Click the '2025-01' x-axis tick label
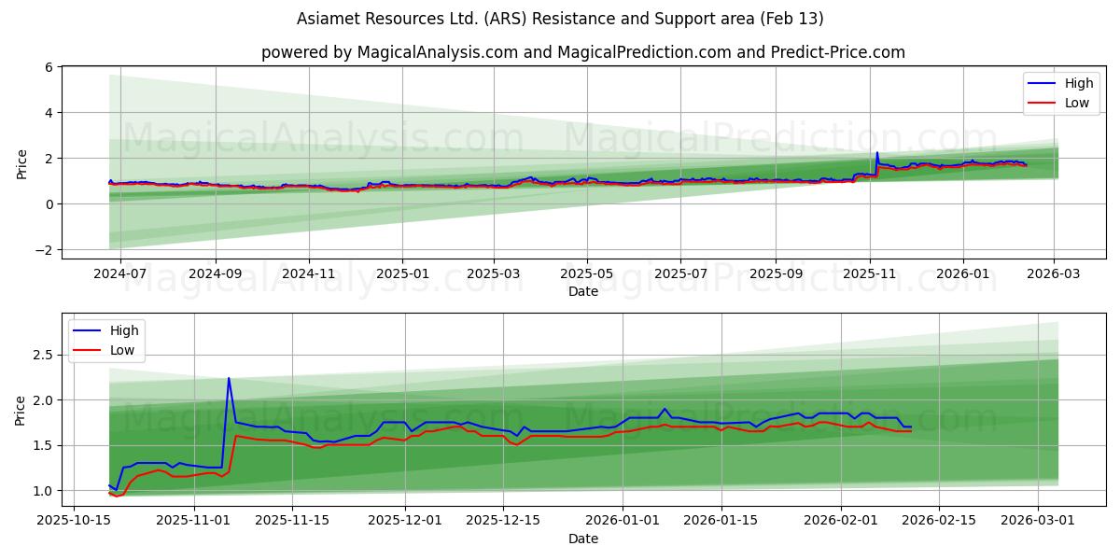1120x560 pixels. point(402,274)
